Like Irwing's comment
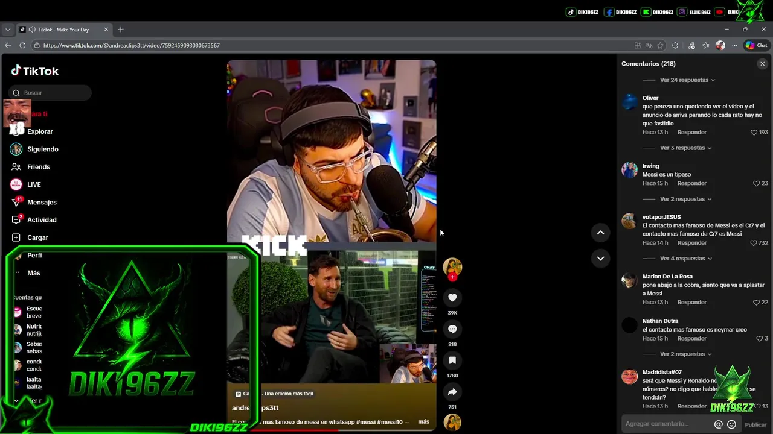 [757, 183]
